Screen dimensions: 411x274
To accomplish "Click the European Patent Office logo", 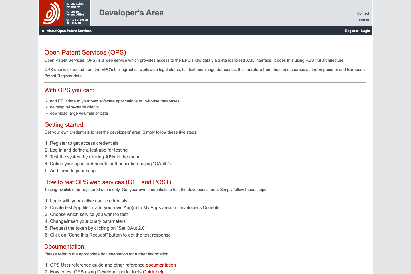I will tap(52, 13).
